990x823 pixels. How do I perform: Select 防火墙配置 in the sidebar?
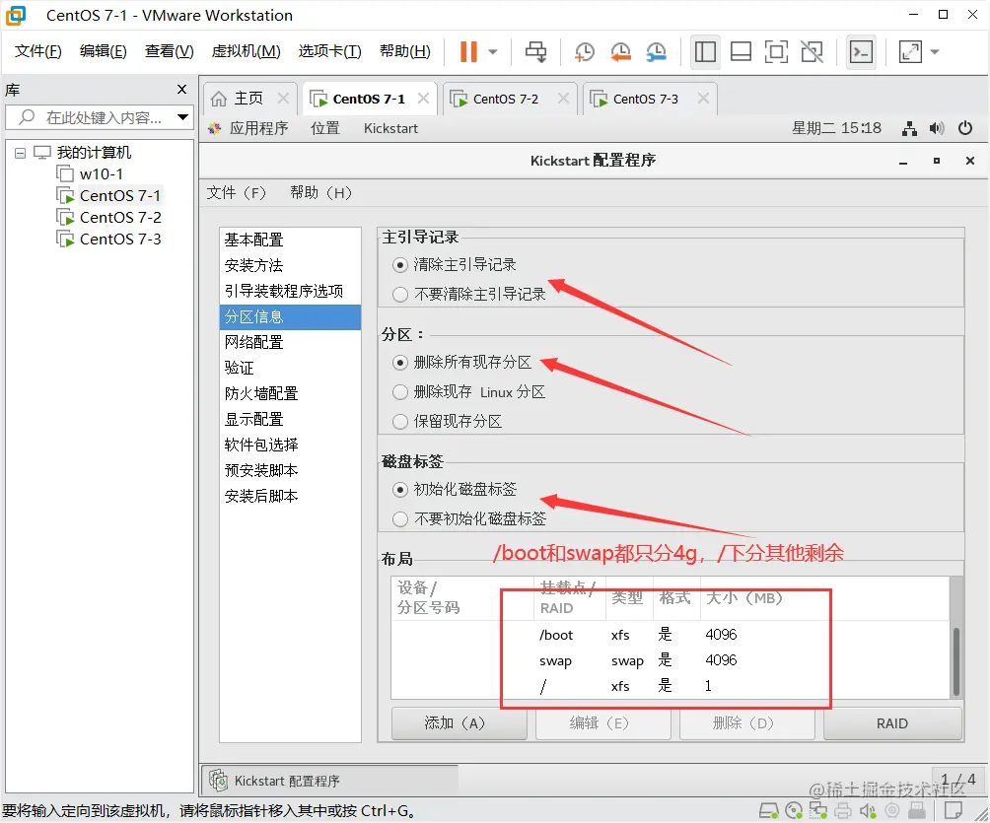(291, 394)
